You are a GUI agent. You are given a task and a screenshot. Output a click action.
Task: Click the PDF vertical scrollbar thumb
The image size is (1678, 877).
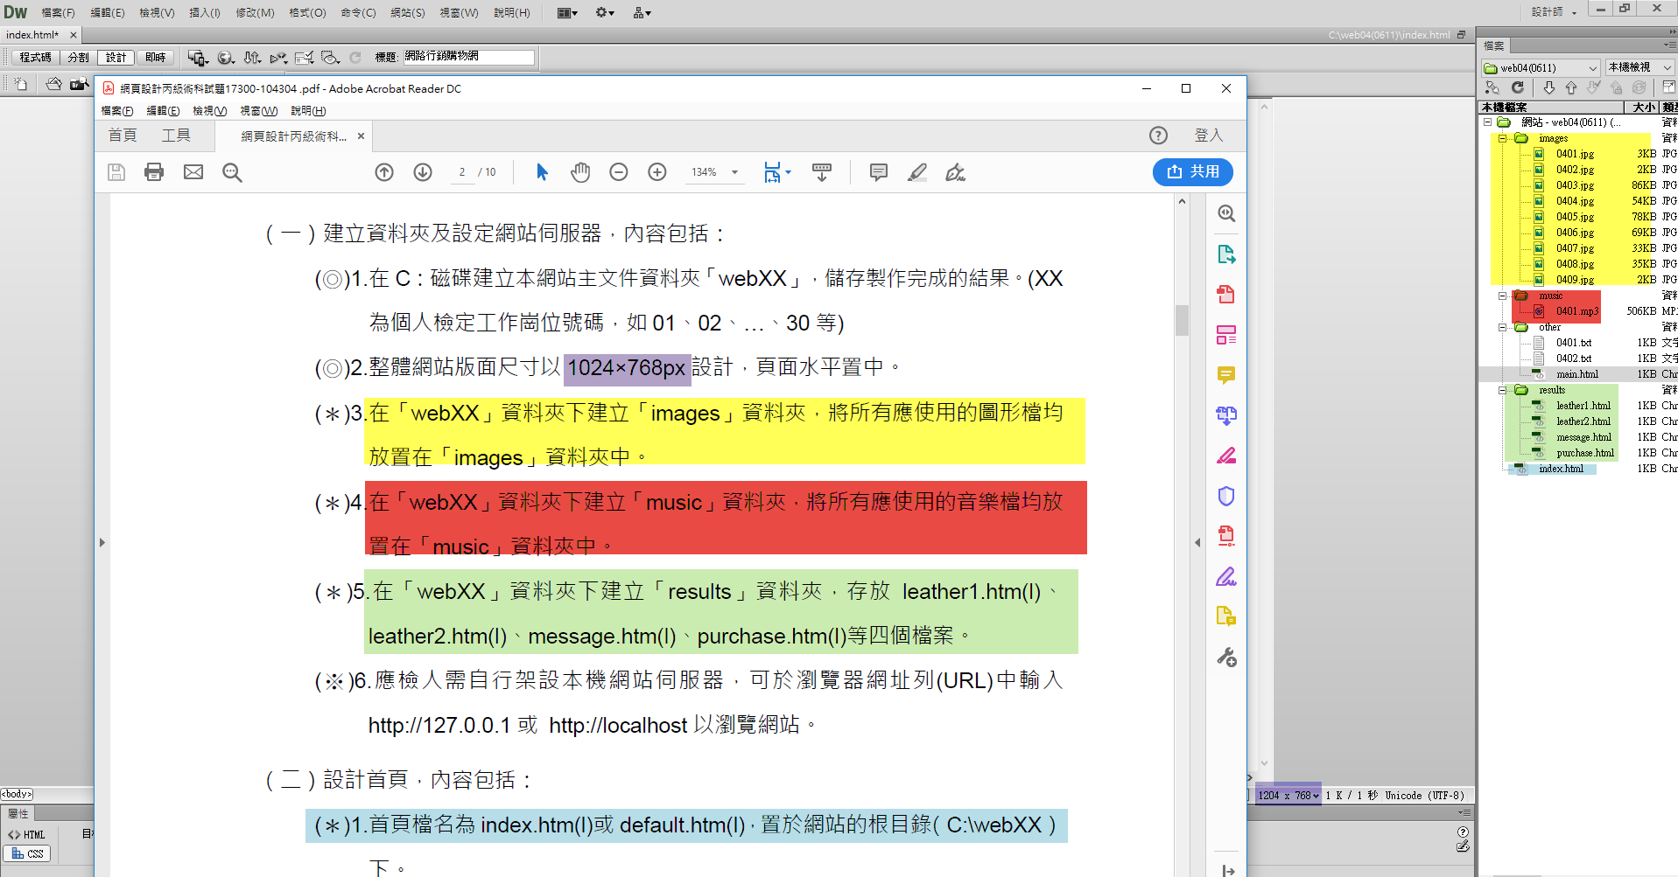(x=1182, y=320)
